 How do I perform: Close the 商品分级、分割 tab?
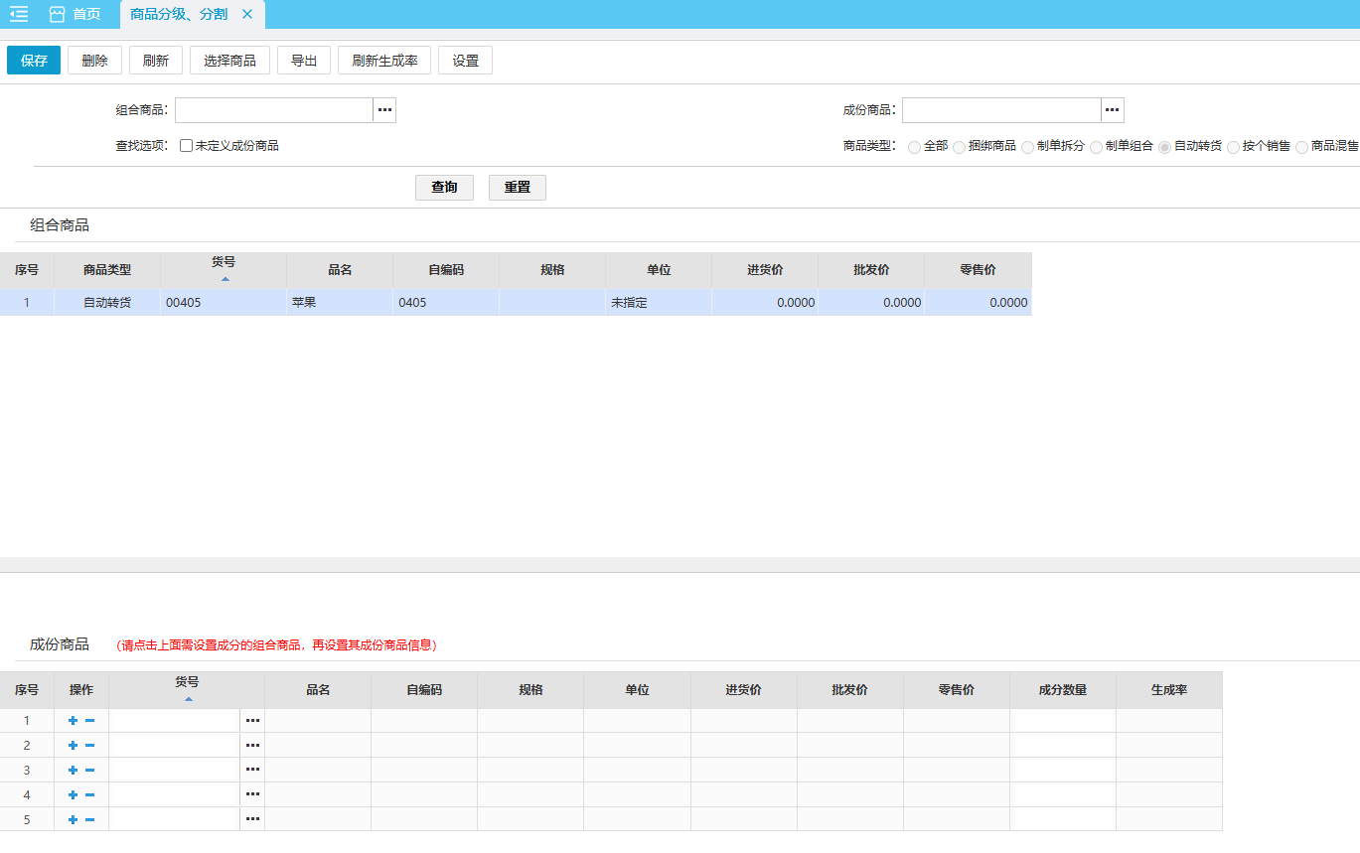coord(247,14)
